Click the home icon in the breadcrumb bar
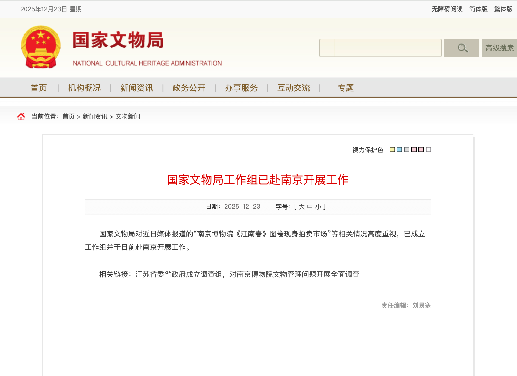The width and height of the screenshot is (517, 376). (21, 116)
